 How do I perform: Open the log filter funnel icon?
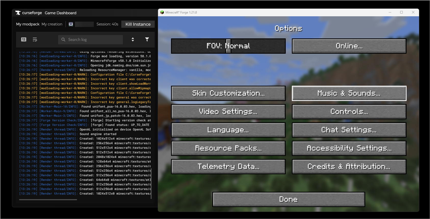pyautogui.click(x=147, y=39)
